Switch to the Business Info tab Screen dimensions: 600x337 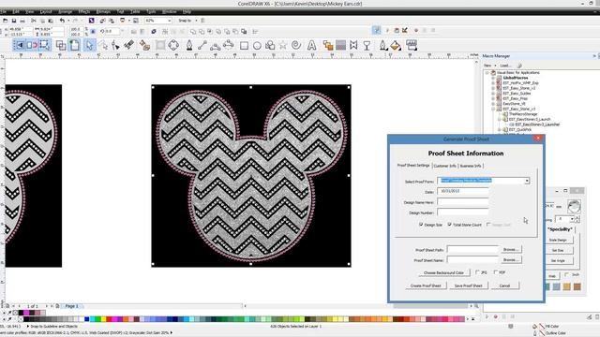(x=471, y=166)
